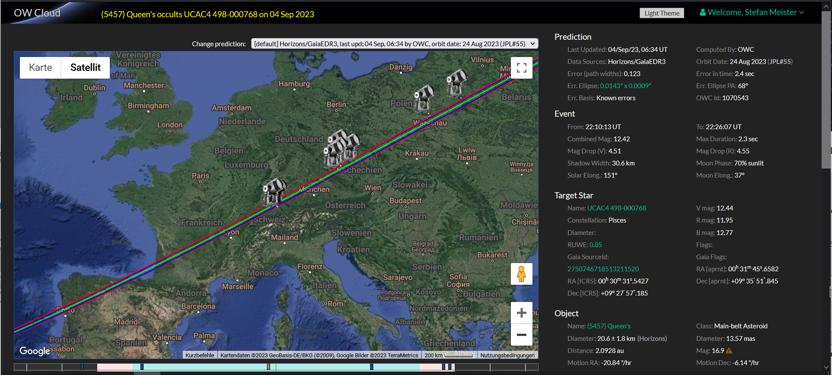Click the Gaia SourceId 2750746718513211520 link
The height and width of the screenshot is (375, 832).
coord(603,269)
